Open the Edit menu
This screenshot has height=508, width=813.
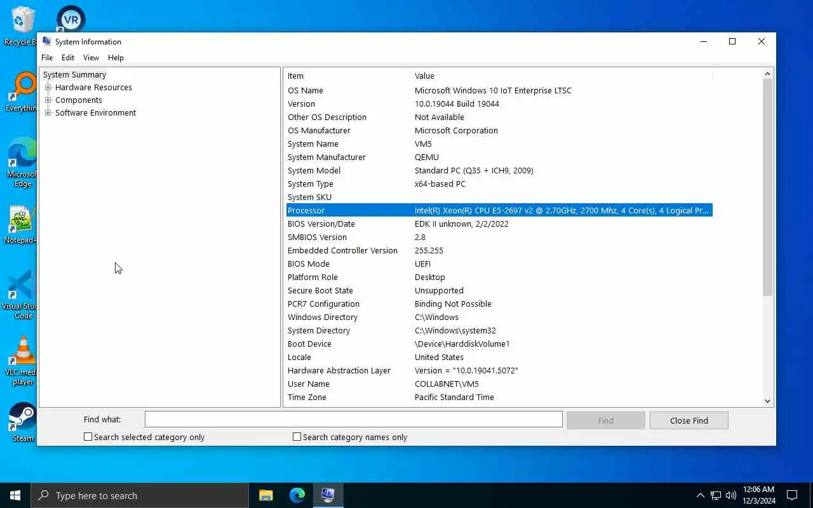tap(68, 57)
